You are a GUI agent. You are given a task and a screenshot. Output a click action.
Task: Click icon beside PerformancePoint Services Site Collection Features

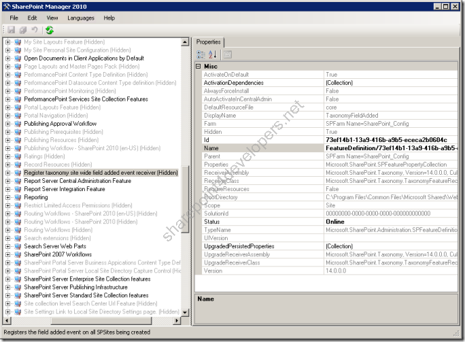pos(18,99)
